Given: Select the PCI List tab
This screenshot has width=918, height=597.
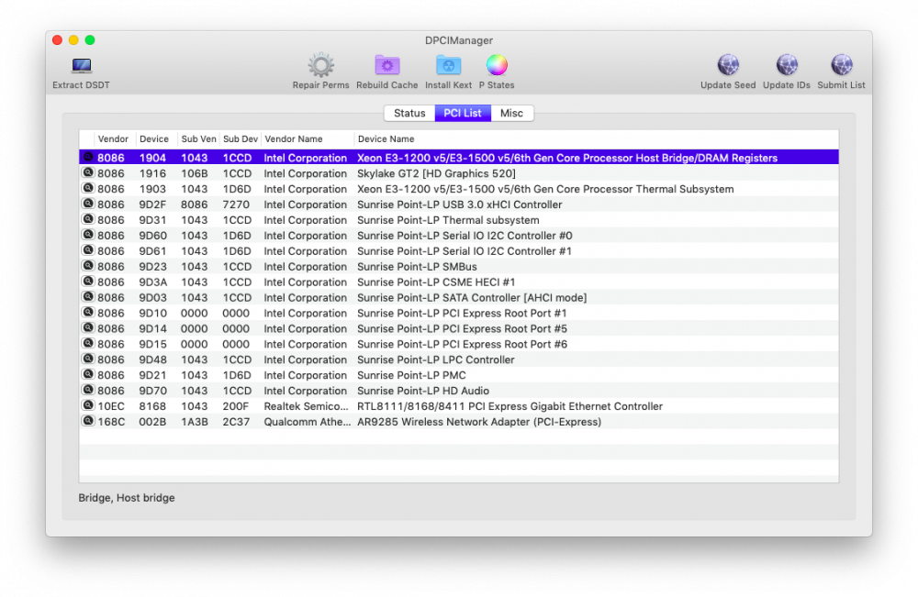Looking at the screenshot, I should tap(463, 114).
